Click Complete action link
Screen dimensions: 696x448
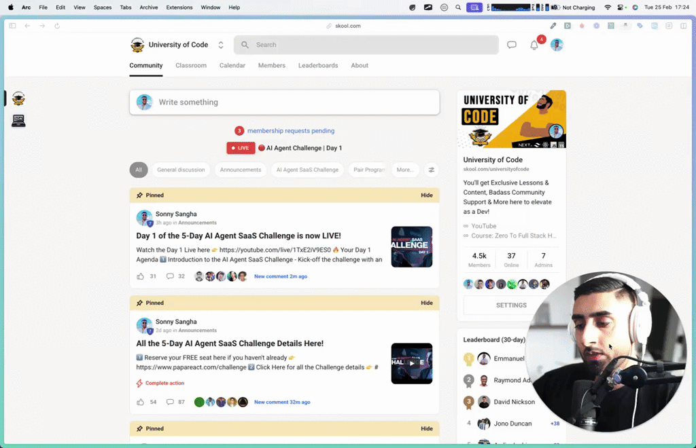(164, 383)
